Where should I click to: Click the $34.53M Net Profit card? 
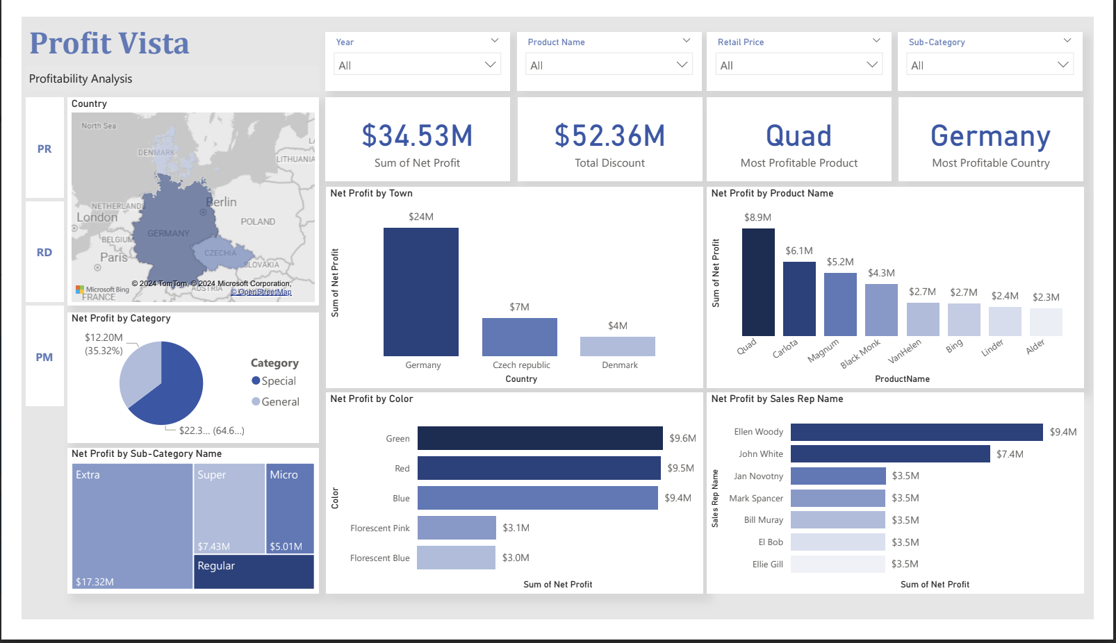pyautogui.click(x=416, y=139)
